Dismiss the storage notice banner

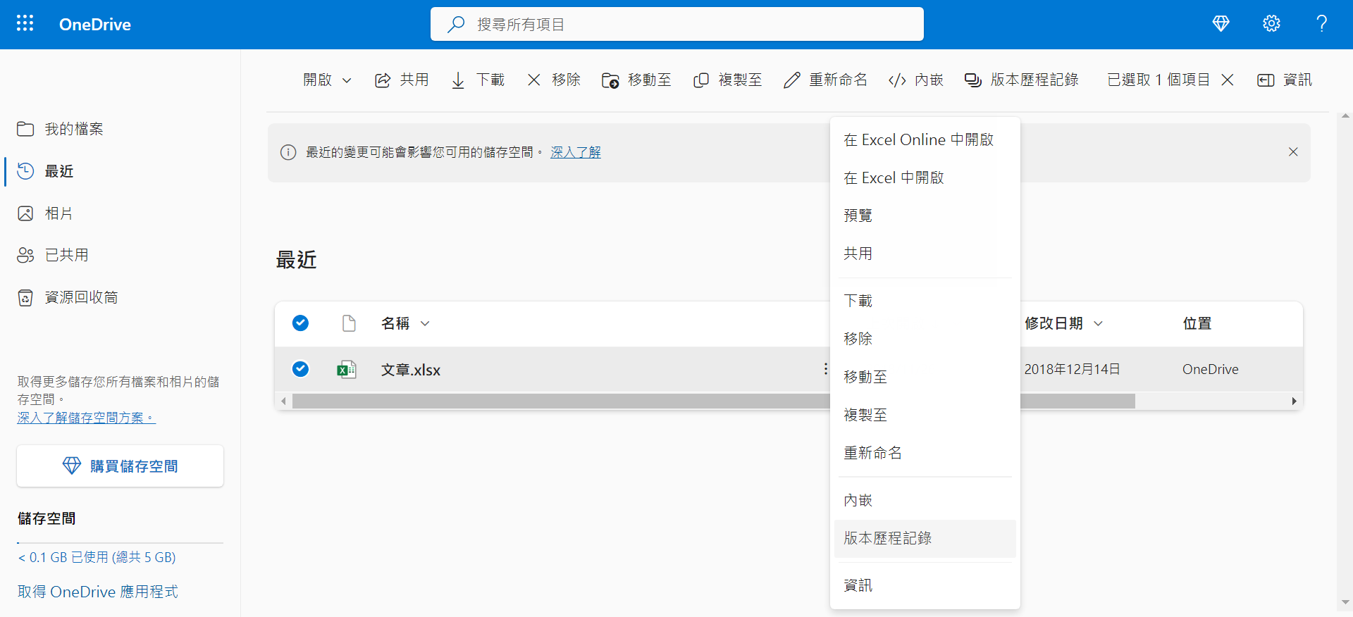1293,152
